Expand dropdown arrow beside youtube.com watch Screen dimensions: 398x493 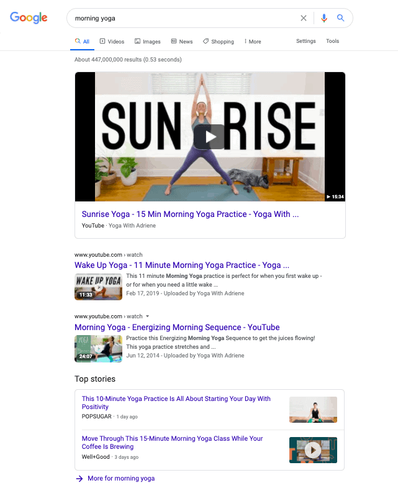[147, 316]
